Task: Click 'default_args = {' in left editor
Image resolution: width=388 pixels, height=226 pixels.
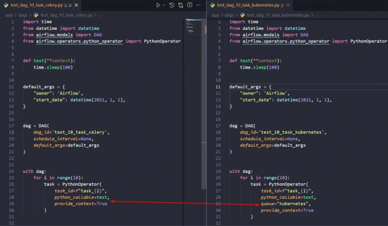Action: (x=44, y=87)
